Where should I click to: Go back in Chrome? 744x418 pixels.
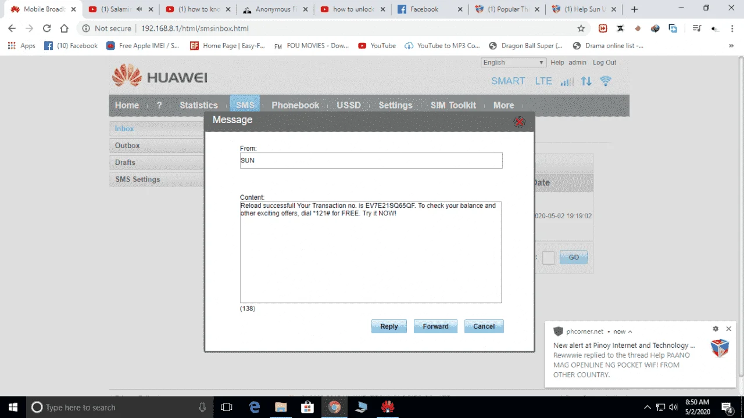pos(12,28)
